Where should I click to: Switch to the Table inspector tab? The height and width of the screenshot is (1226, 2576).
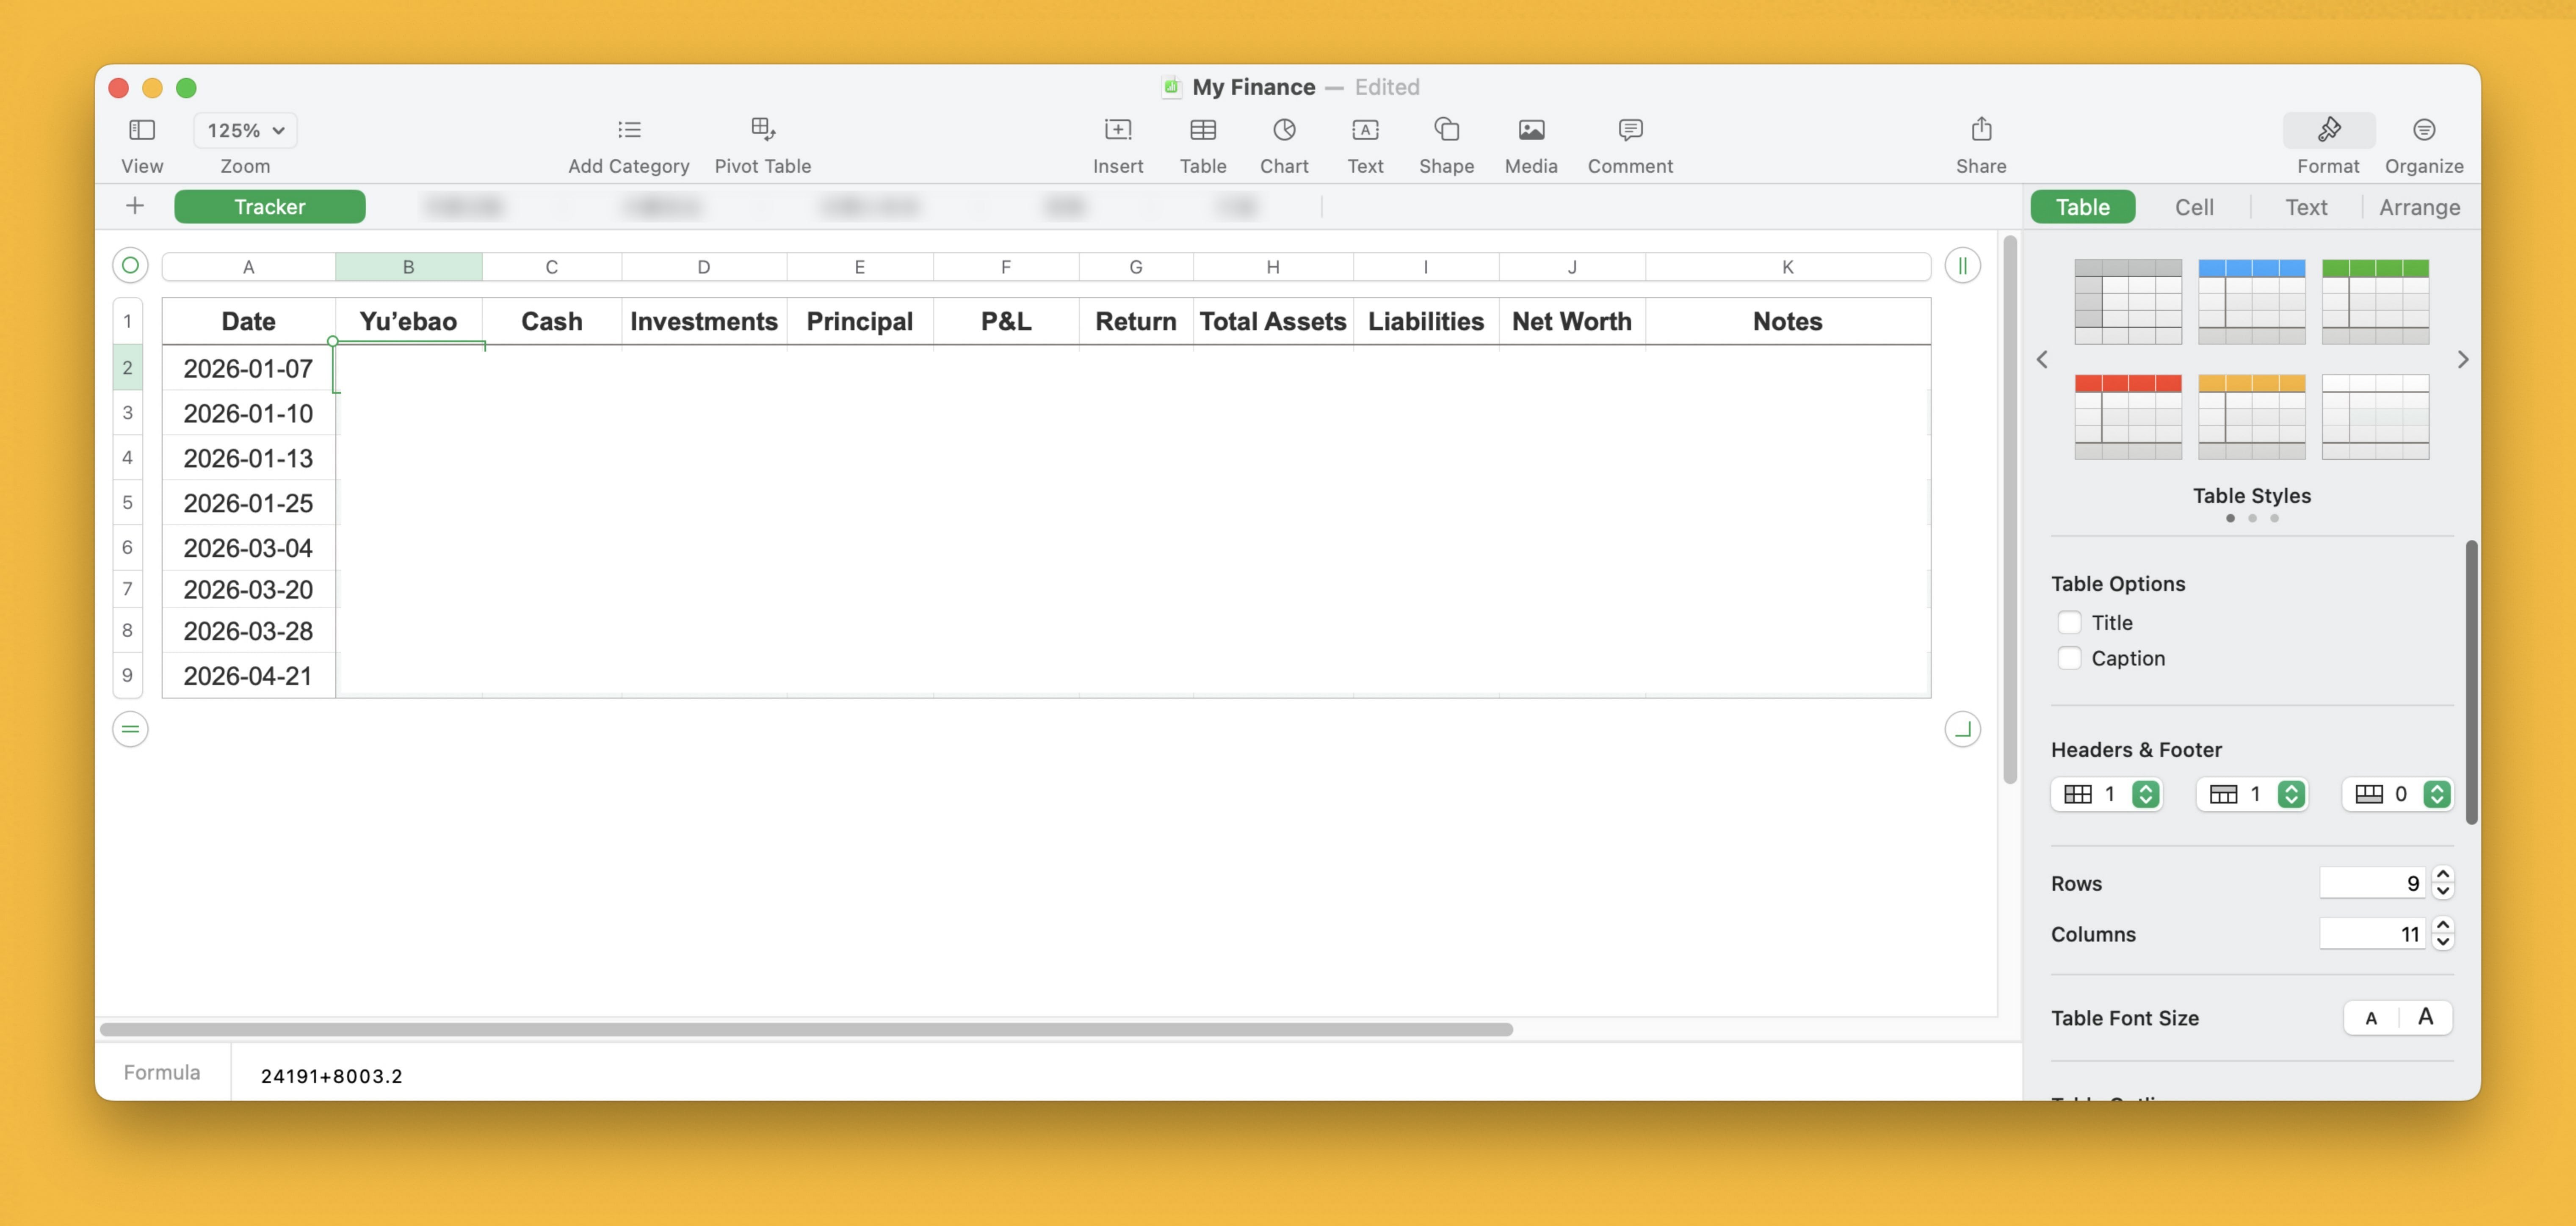click(2083, 206)
